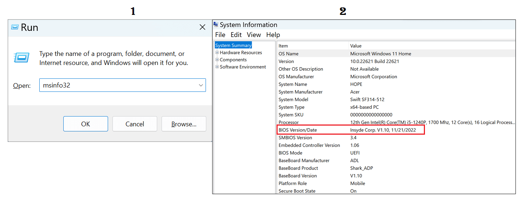Open the View menu

click(254, 35)
